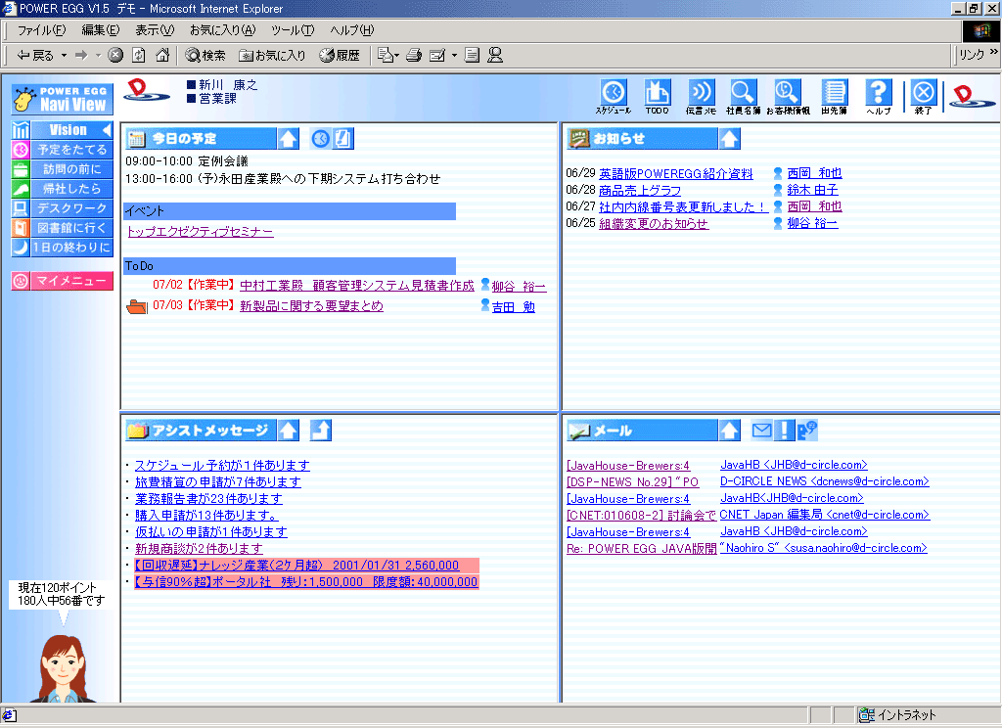
Task: Open the 出先簿 whereabouts board icon
Action: pyautogui.click(x=834, y=97)
